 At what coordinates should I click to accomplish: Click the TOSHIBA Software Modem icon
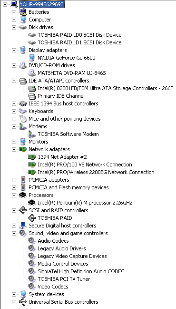pos(32,134)
